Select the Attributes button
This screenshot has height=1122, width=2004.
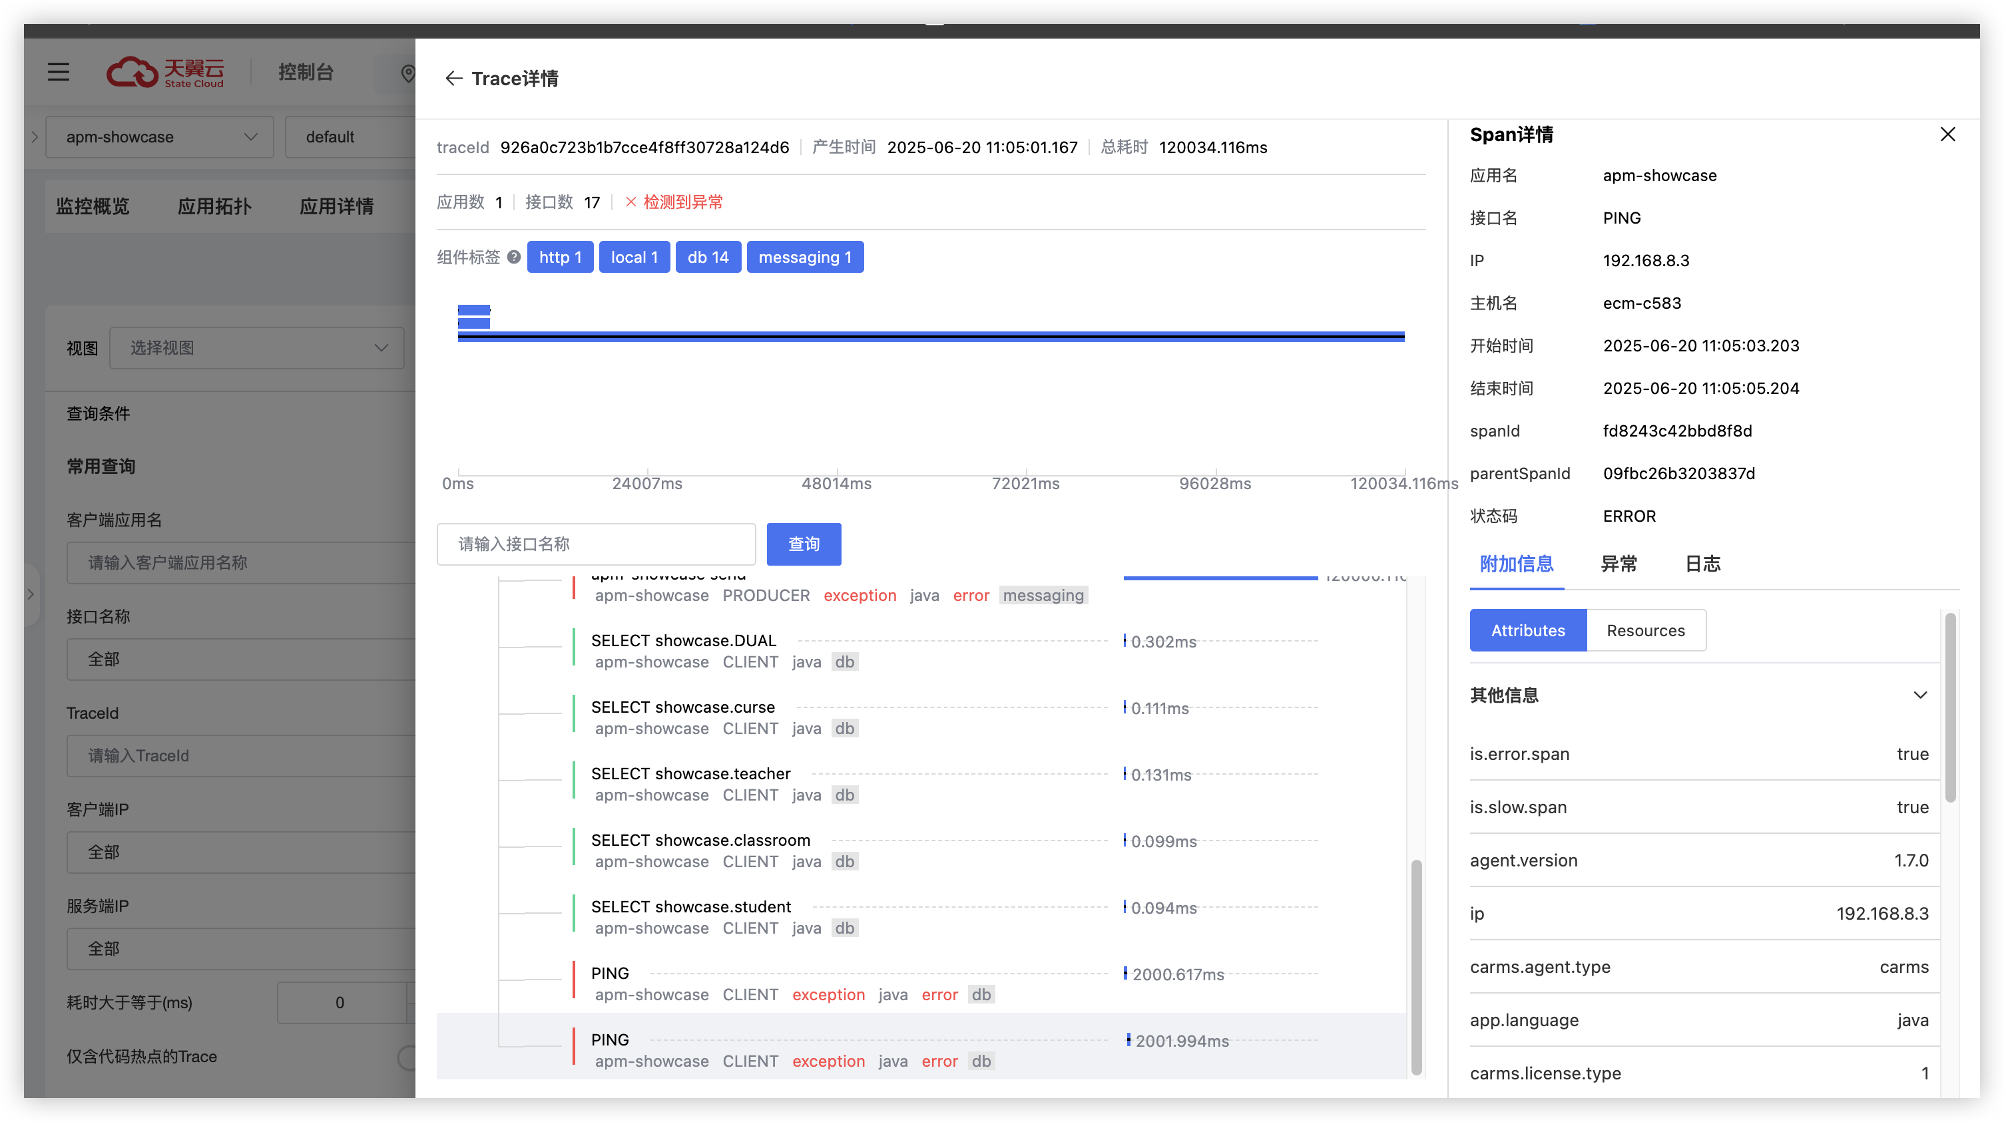[x=1528, y=631]
